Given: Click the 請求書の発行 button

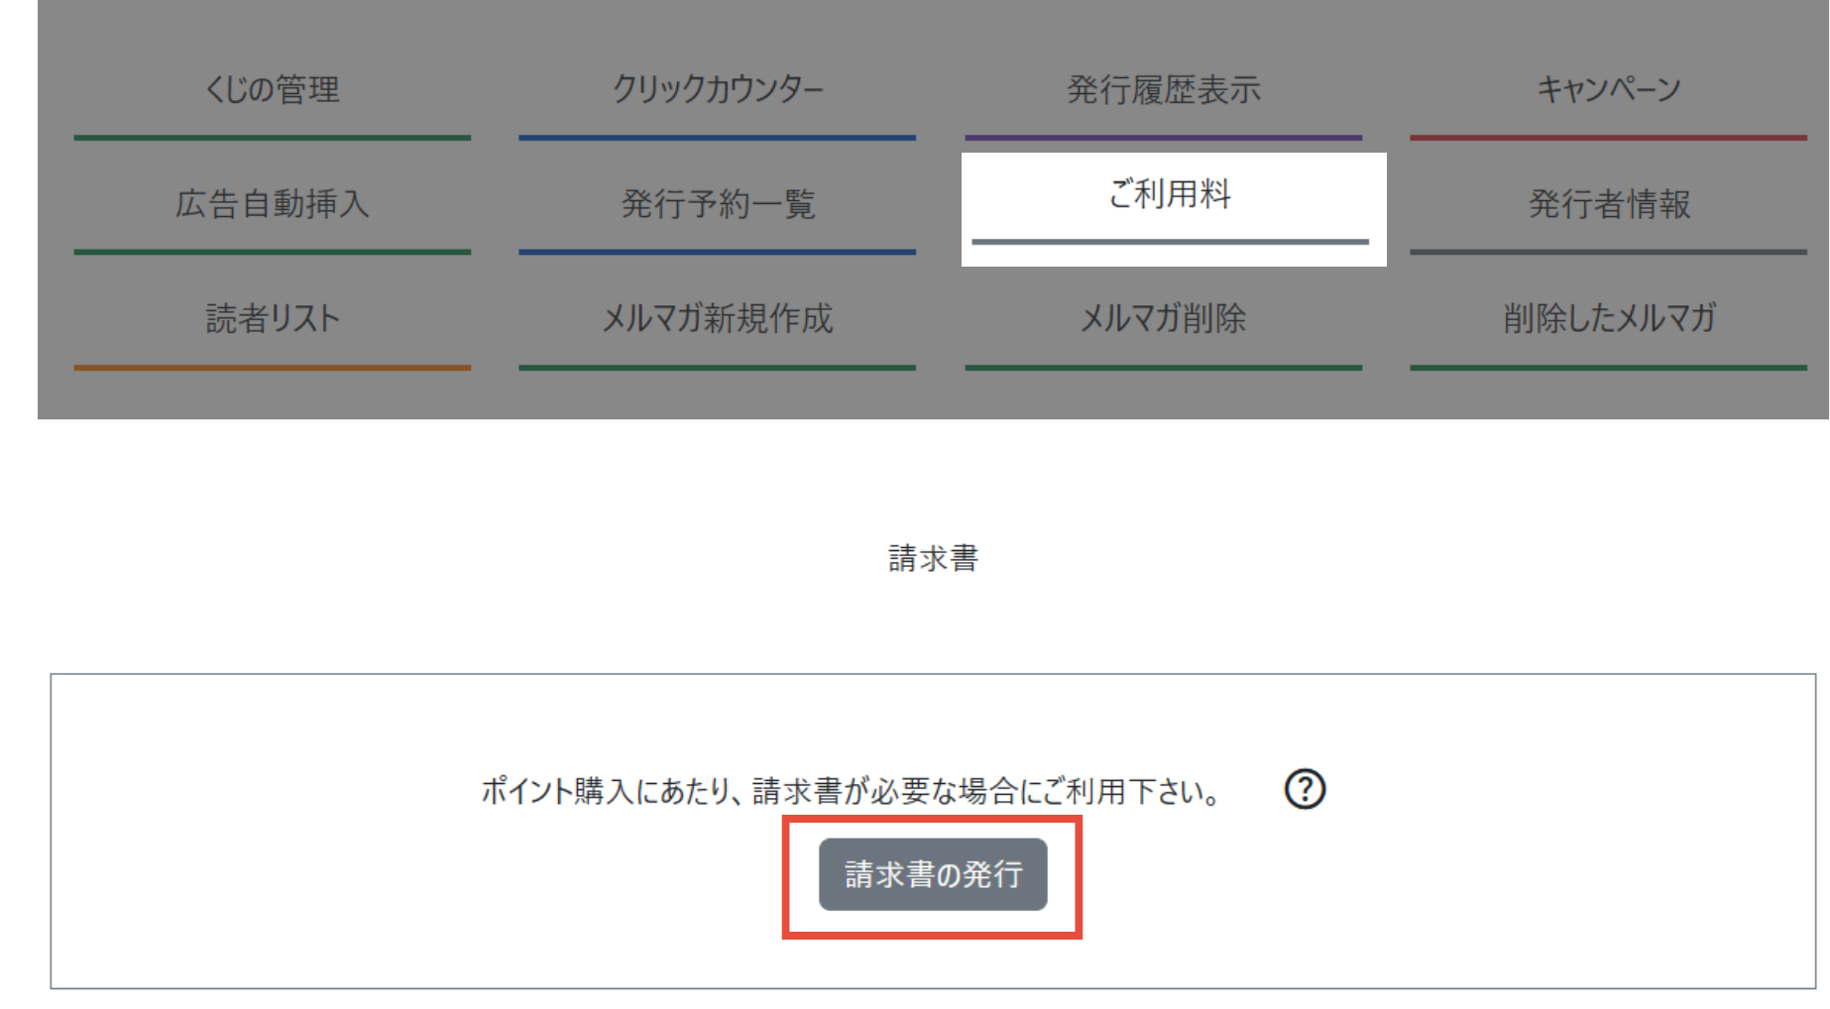Looking at the screenshot, I should [933, 874].
